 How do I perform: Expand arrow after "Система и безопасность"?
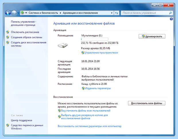coord(60,13)
